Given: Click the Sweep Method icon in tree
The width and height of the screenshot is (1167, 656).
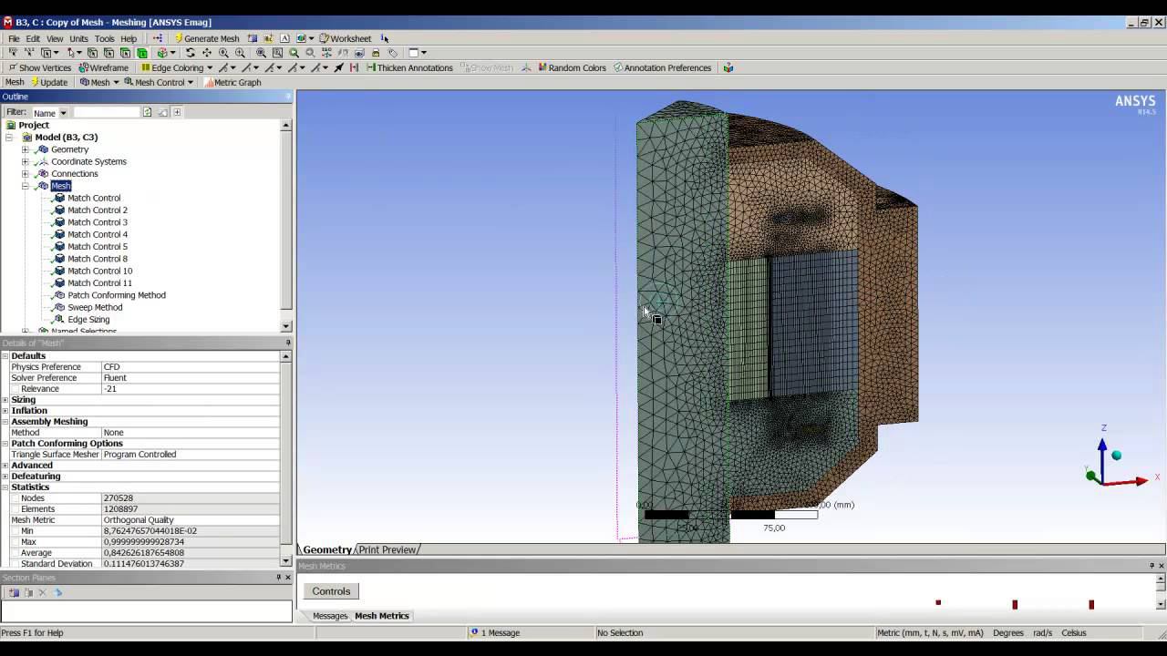Looking at the screenshot, I should pos(59,308).
